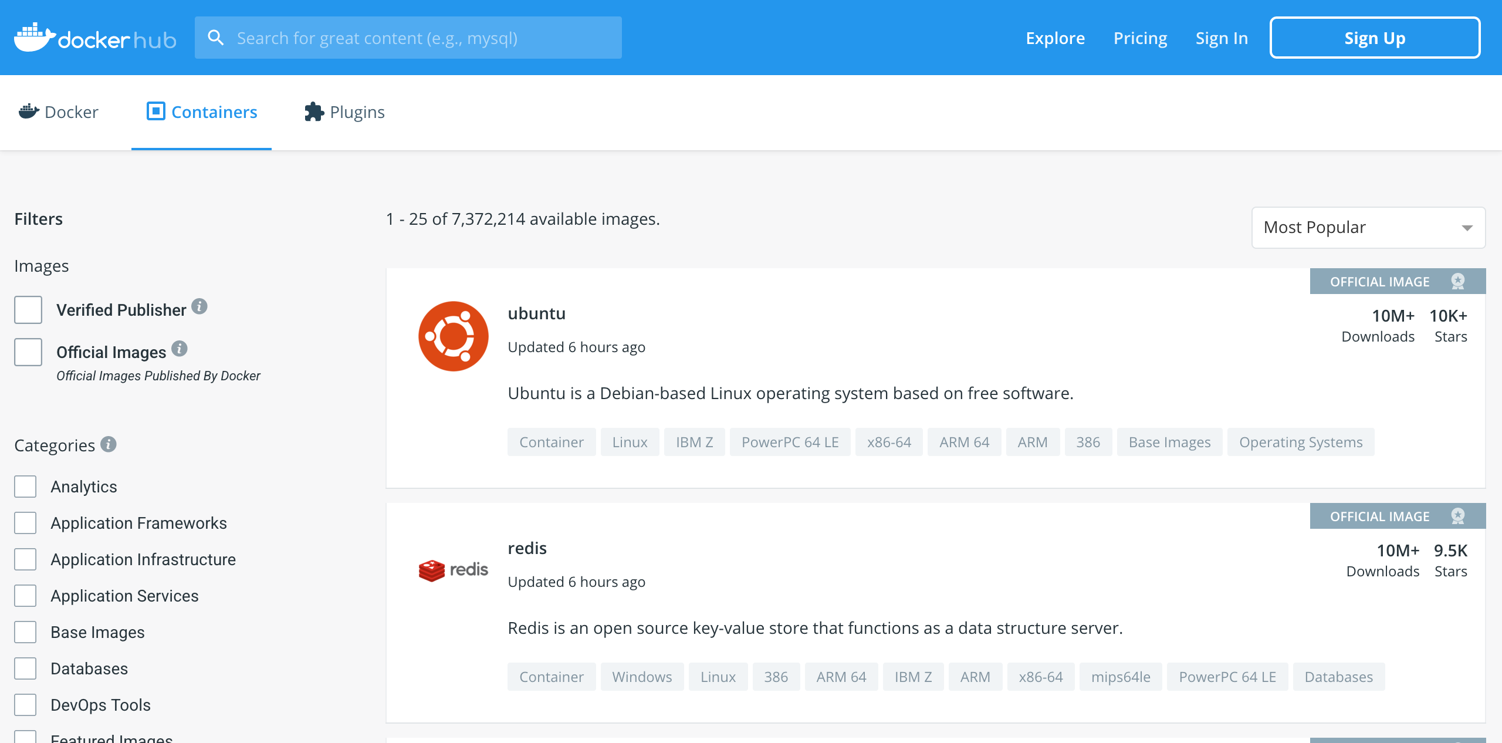Click redis's mips64le tag
The height and width of the screenshot is (743, 1502).
tap(1121, 677)
